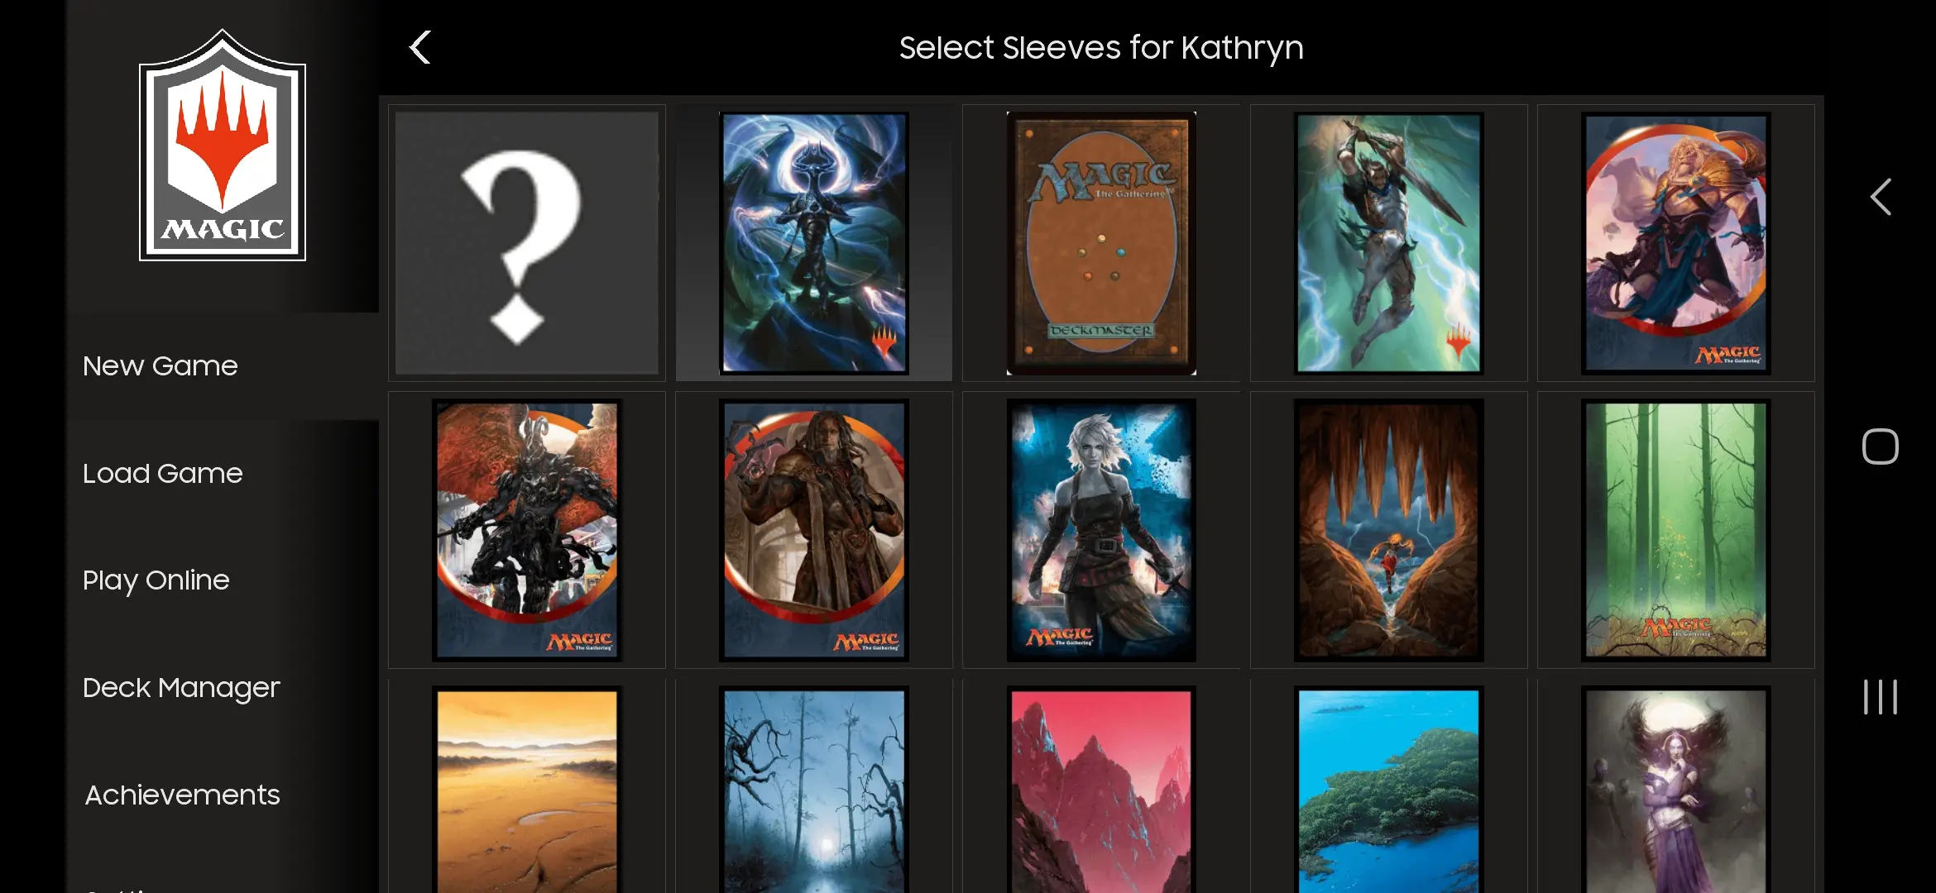Go to Play Online
Image resolution: width=1936 pixels, height=893 pixels.
click(x=156, y=580)
